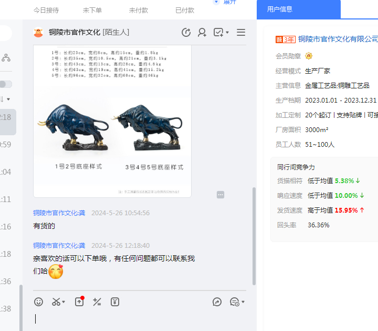
Task: Click the 生产厂家 business mode value
Action: coord(318,71)
